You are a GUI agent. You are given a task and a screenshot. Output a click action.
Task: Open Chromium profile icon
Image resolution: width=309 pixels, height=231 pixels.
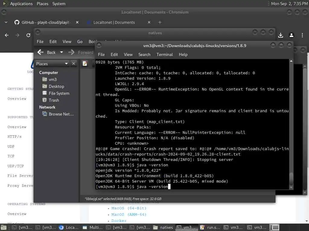coord(291,35)
